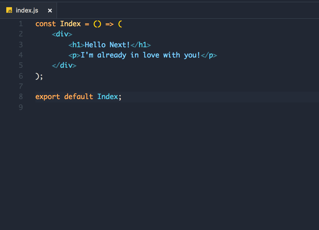319x230 pixels.
Task: Click line number 2 in gutter
Action: 21,34
